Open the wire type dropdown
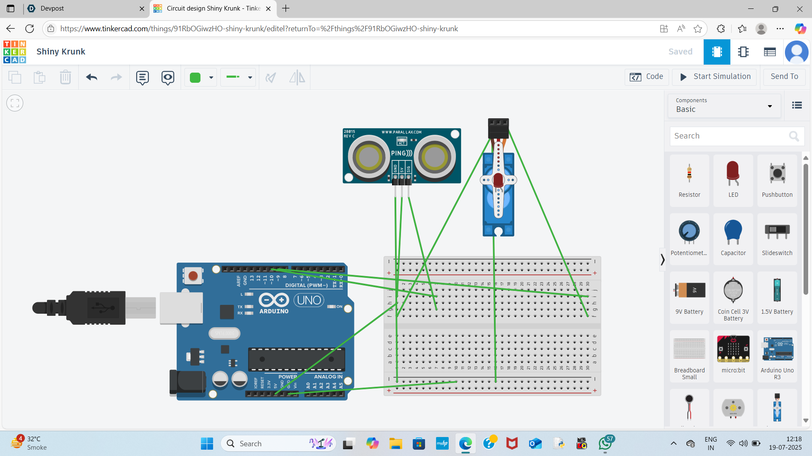 [x=250, y=77]
